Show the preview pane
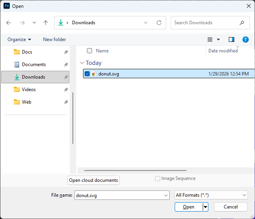 tap(231, 39)
